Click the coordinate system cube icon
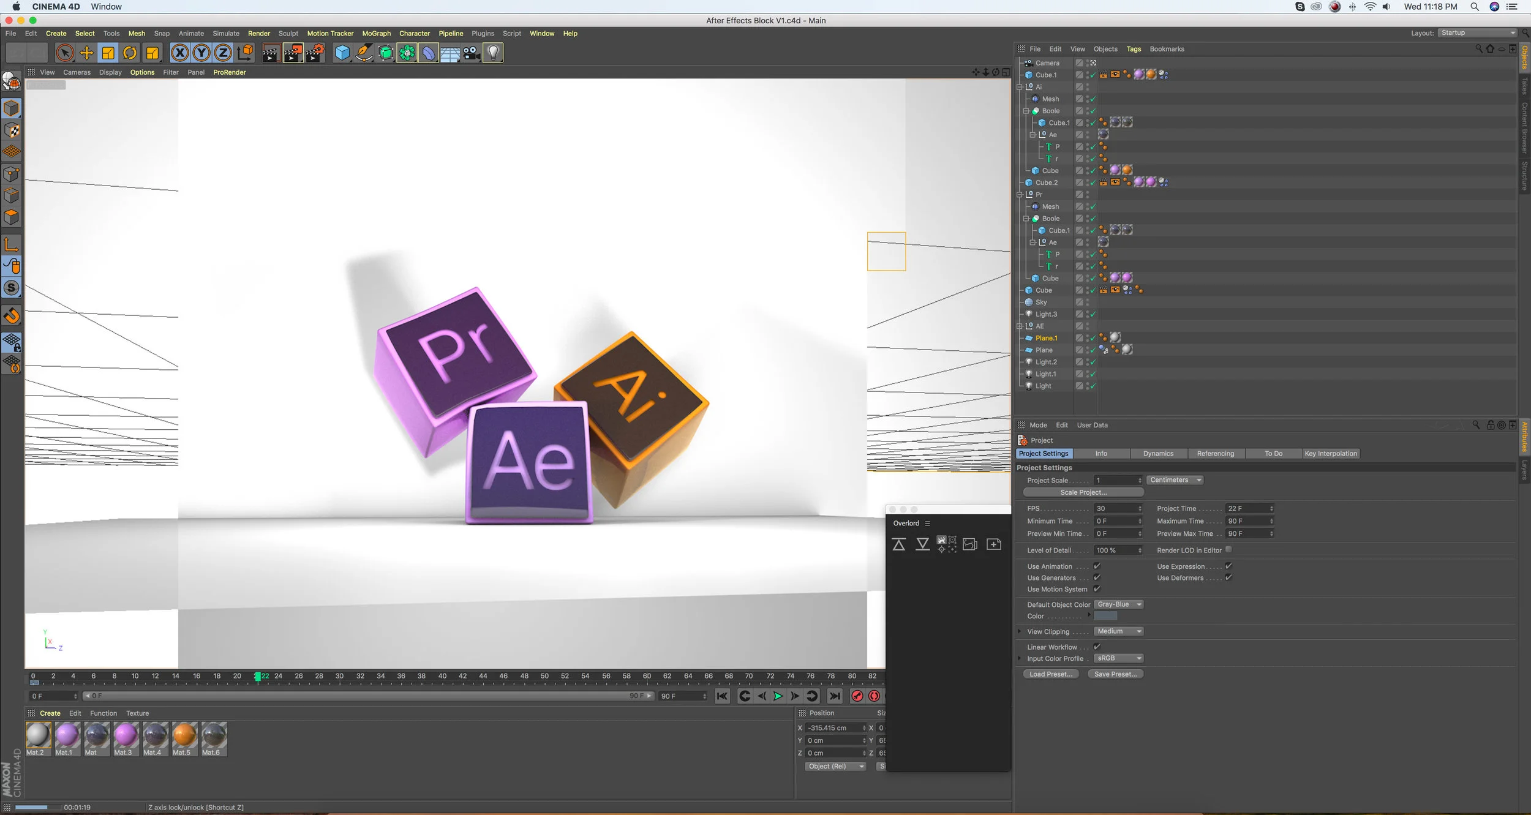 pos(245,53)
